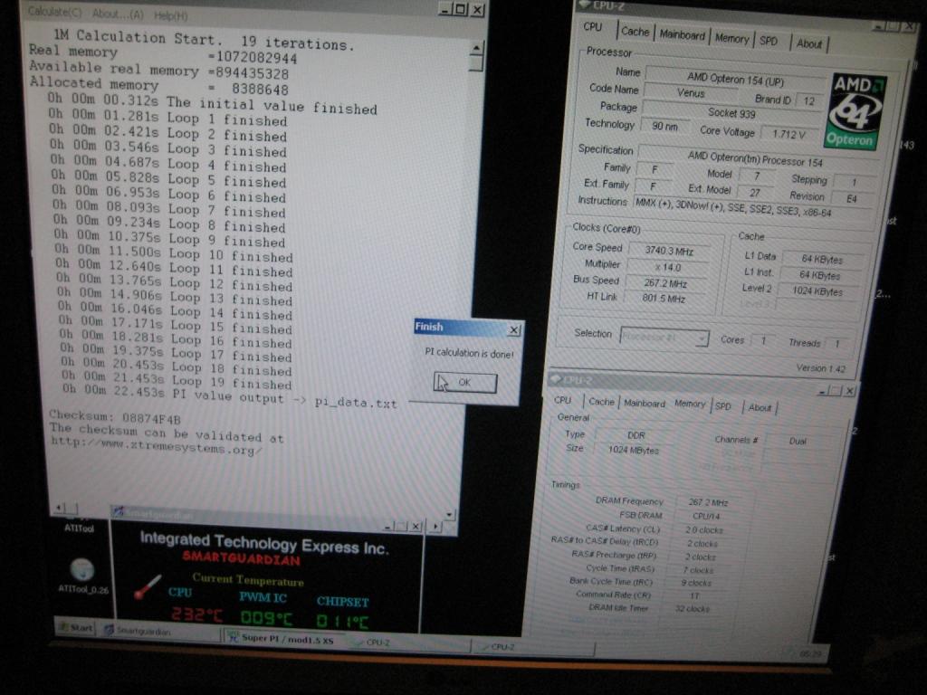Image resolution: width=927 pixels, height=695 pixels.
Task: Click the Start button on the taskbar
Action: [76, 628]
